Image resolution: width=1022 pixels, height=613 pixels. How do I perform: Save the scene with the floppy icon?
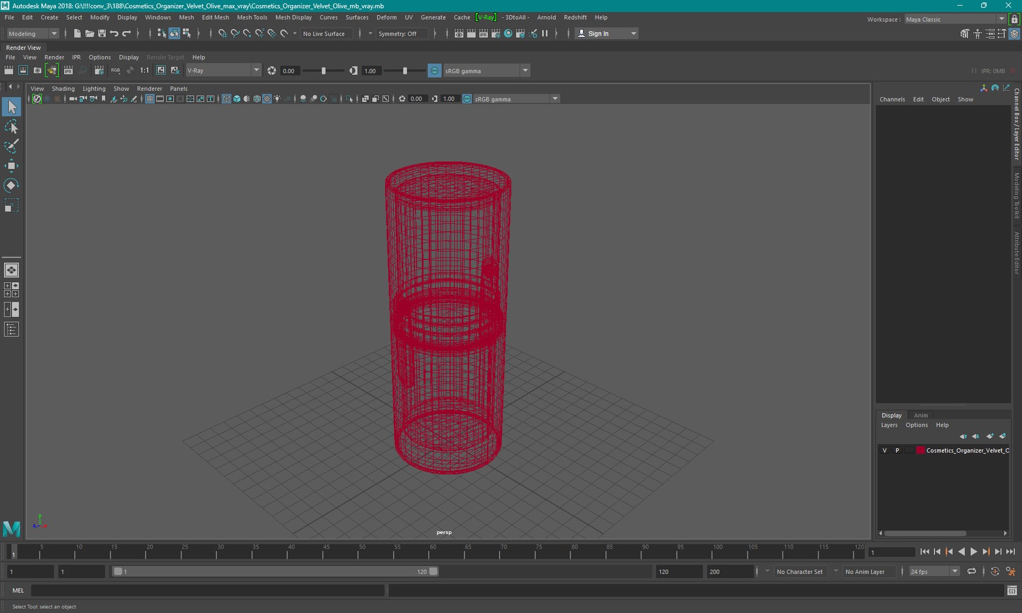click(x=102, y=33)
